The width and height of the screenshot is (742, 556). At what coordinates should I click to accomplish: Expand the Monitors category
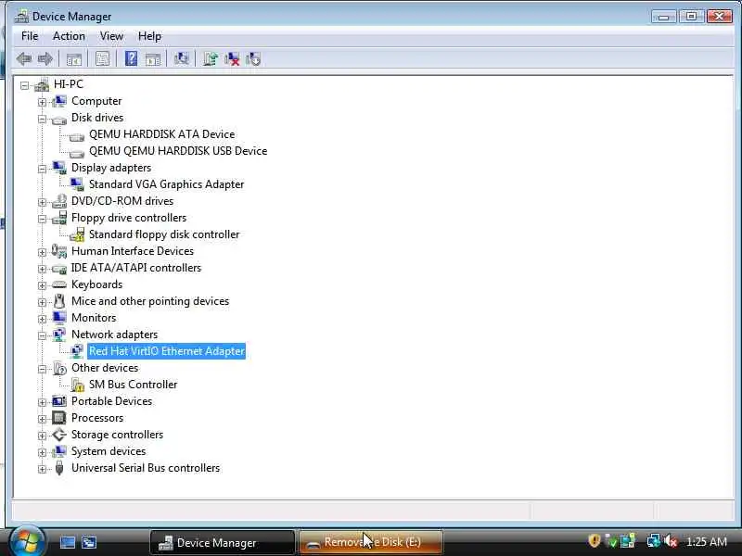tap(42, 319)
